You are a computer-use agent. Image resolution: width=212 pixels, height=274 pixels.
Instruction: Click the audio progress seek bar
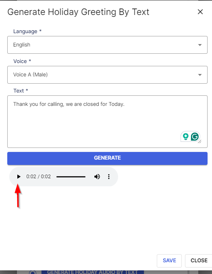coord(71,177)
